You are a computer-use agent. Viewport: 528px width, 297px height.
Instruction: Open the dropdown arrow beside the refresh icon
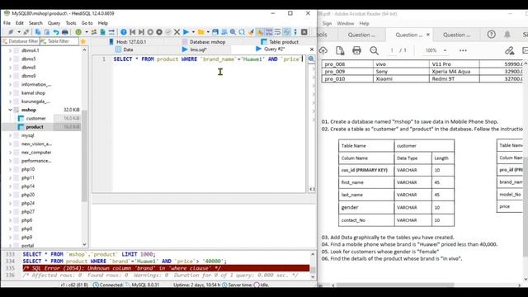coord(86,32)
